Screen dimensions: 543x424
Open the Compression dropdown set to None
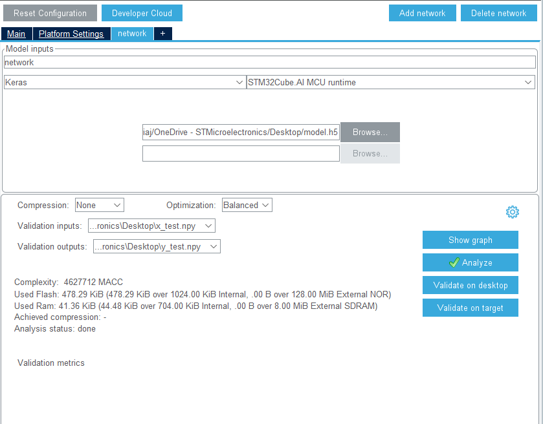(x=99, y=204)
